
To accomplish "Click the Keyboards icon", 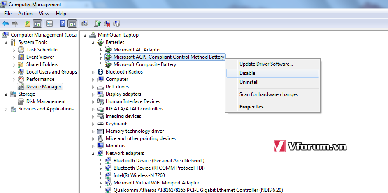I will [x=100, y=124].
